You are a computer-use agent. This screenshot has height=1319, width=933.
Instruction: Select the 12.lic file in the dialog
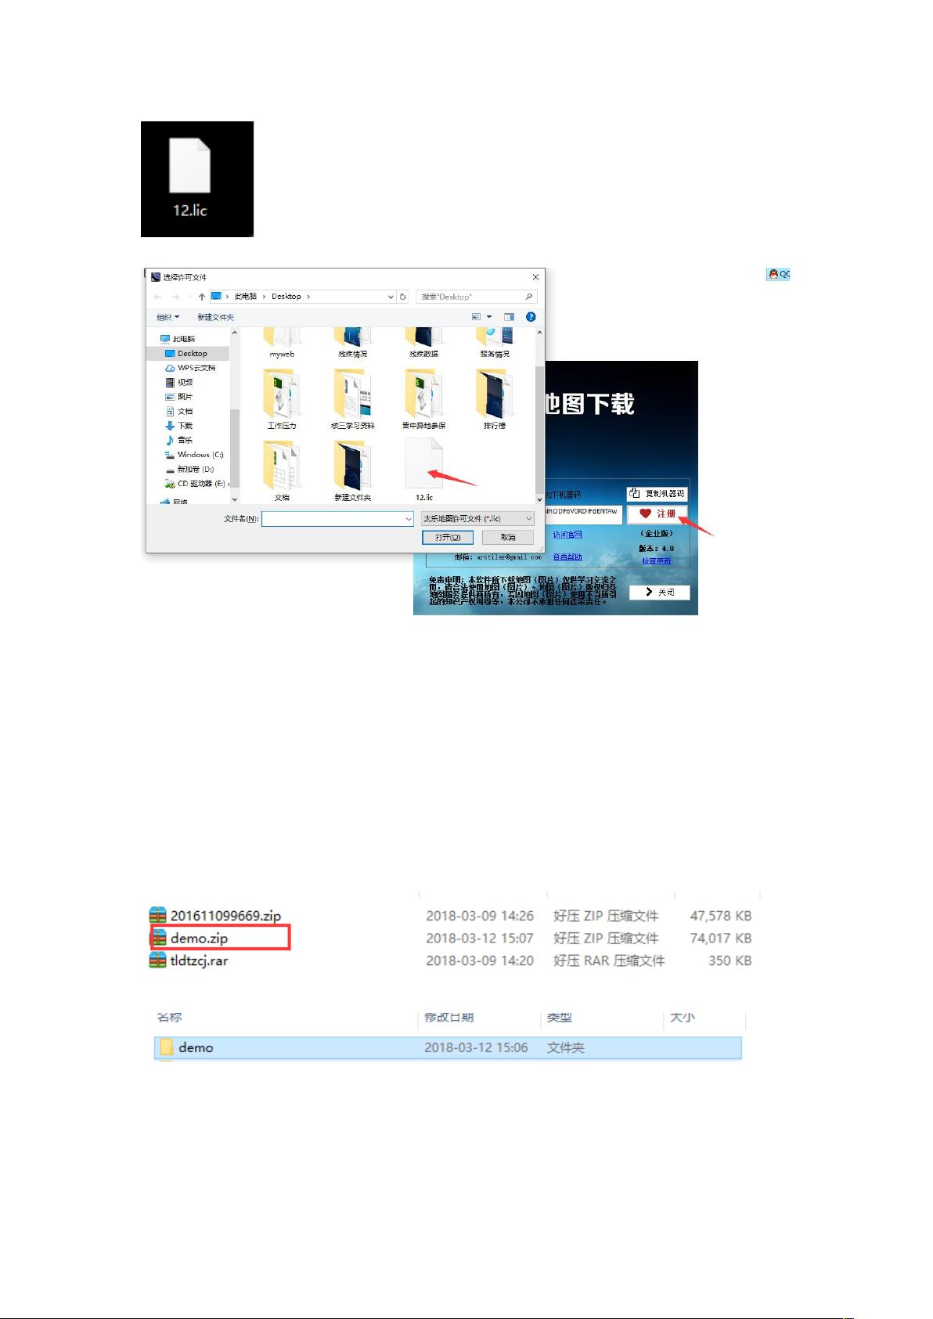(x=424, y=470)
